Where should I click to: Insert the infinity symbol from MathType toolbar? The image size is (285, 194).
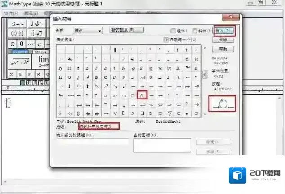(x=31, y=44)
